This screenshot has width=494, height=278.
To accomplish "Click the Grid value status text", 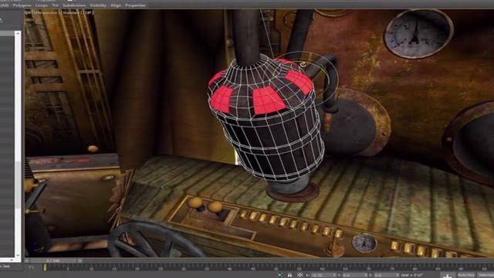I will 412,275.
